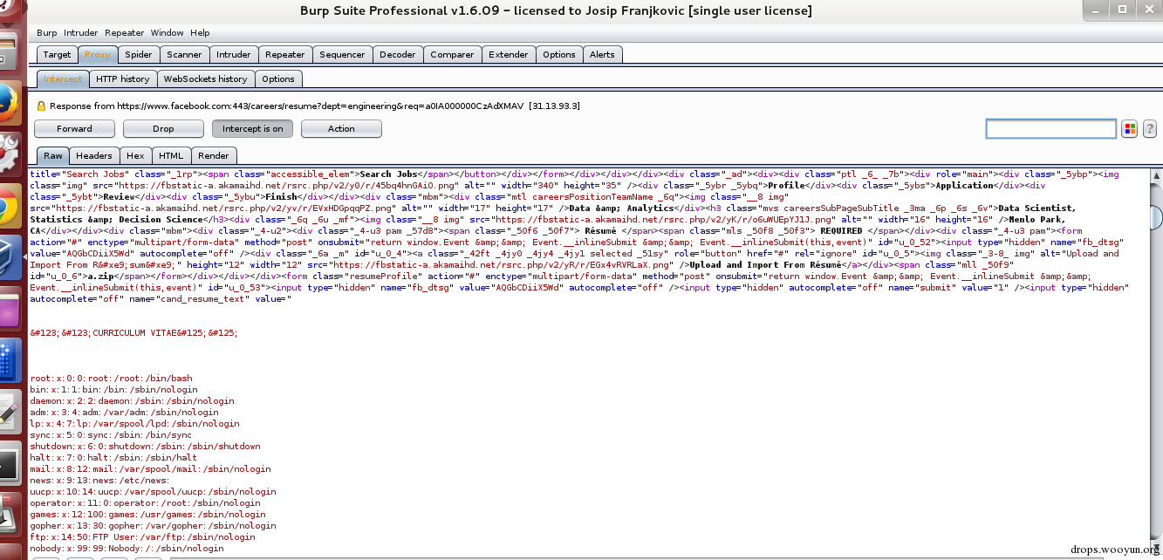The width and height of the screenshot is (1163, 560).
Task: Go to the Decoder tab
Action: click(x=398, y=54)
